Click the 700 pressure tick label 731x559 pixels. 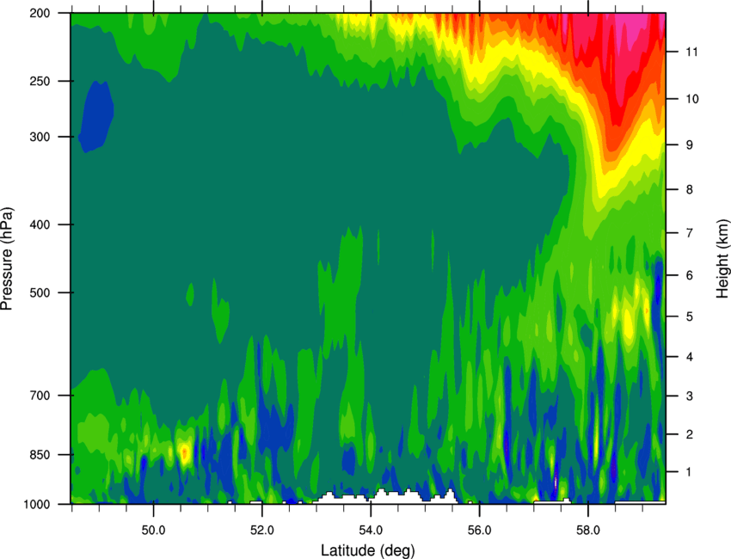pyautogui.click(x=40, y=395)
